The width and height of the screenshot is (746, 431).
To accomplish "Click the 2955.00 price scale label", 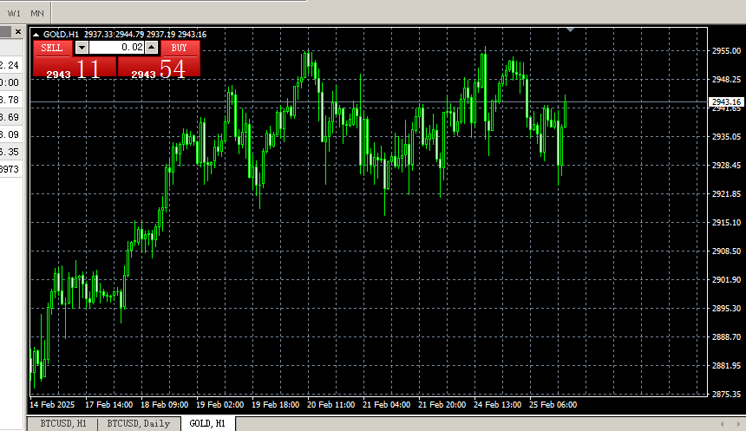I will 726,51.
